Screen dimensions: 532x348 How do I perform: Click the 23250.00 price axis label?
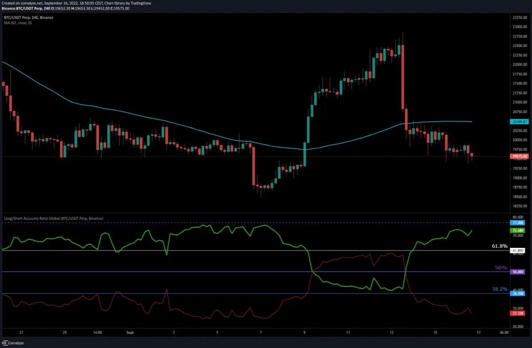pyautogui.click(x=519, y=18)
